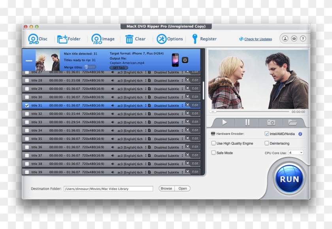
Task: Enable Safe Mode
Action: (213, 152)
